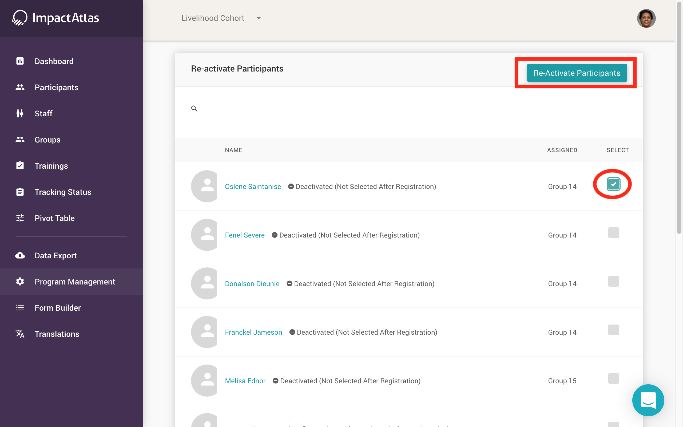Click the Data Export cloud icon

tap(20, 255)
